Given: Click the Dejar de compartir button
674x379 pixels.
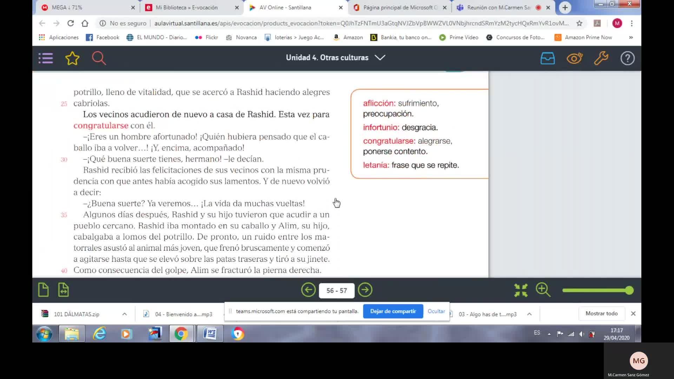Looking at the screenshot, I should click(393, 311).
